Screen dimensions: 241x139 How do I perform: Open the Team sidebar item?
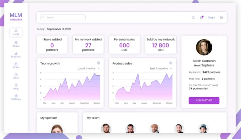click(16, 65)
